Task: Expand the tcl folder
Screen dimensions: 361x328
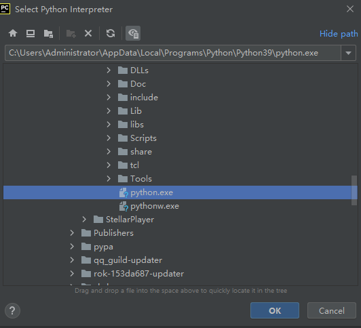Action: point(109,165)
